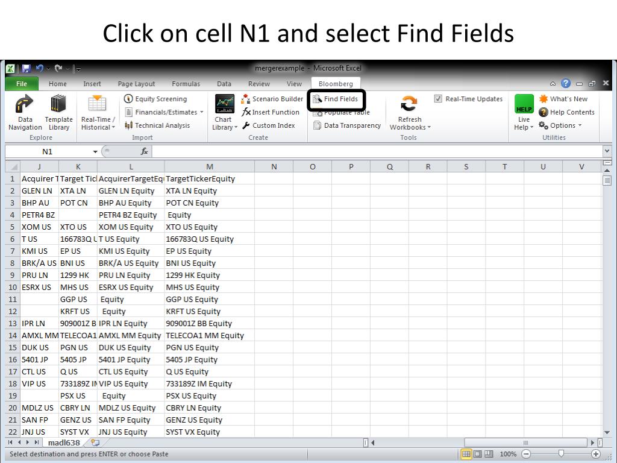Select the Bloomberg tab
Screen dimensions: 617x463
tap(336, 84)
